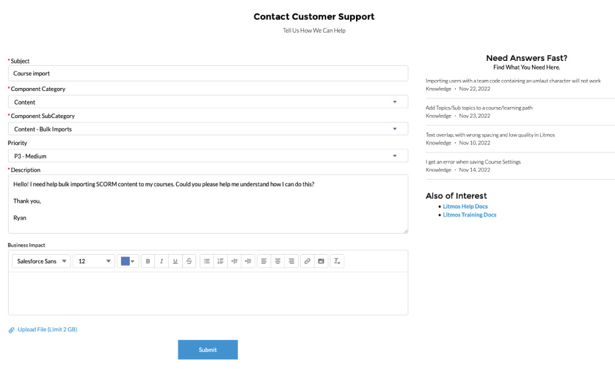The height and width of the screenshot is (369, 615).
Task: Open the Component Category dropdown showing Content
Action: point(208,102)
